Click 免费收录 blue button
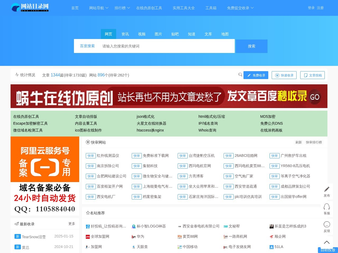The width and height of the screenshot is (338, 253). click(x=256, y=75)
